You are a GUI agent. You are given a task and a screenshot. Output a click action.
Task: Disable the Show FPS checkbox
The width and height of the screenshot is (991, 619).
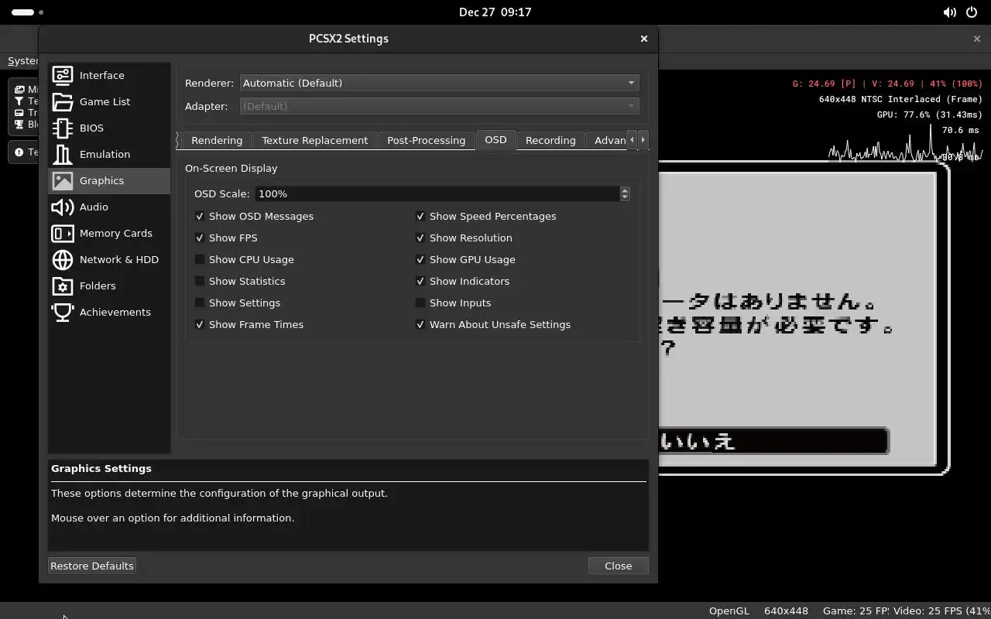(200, 238)
